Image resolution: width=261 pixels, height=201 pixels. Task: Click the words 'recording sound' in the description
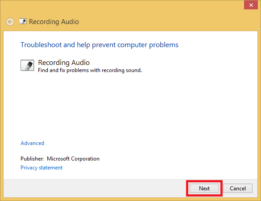coord(122,70)
